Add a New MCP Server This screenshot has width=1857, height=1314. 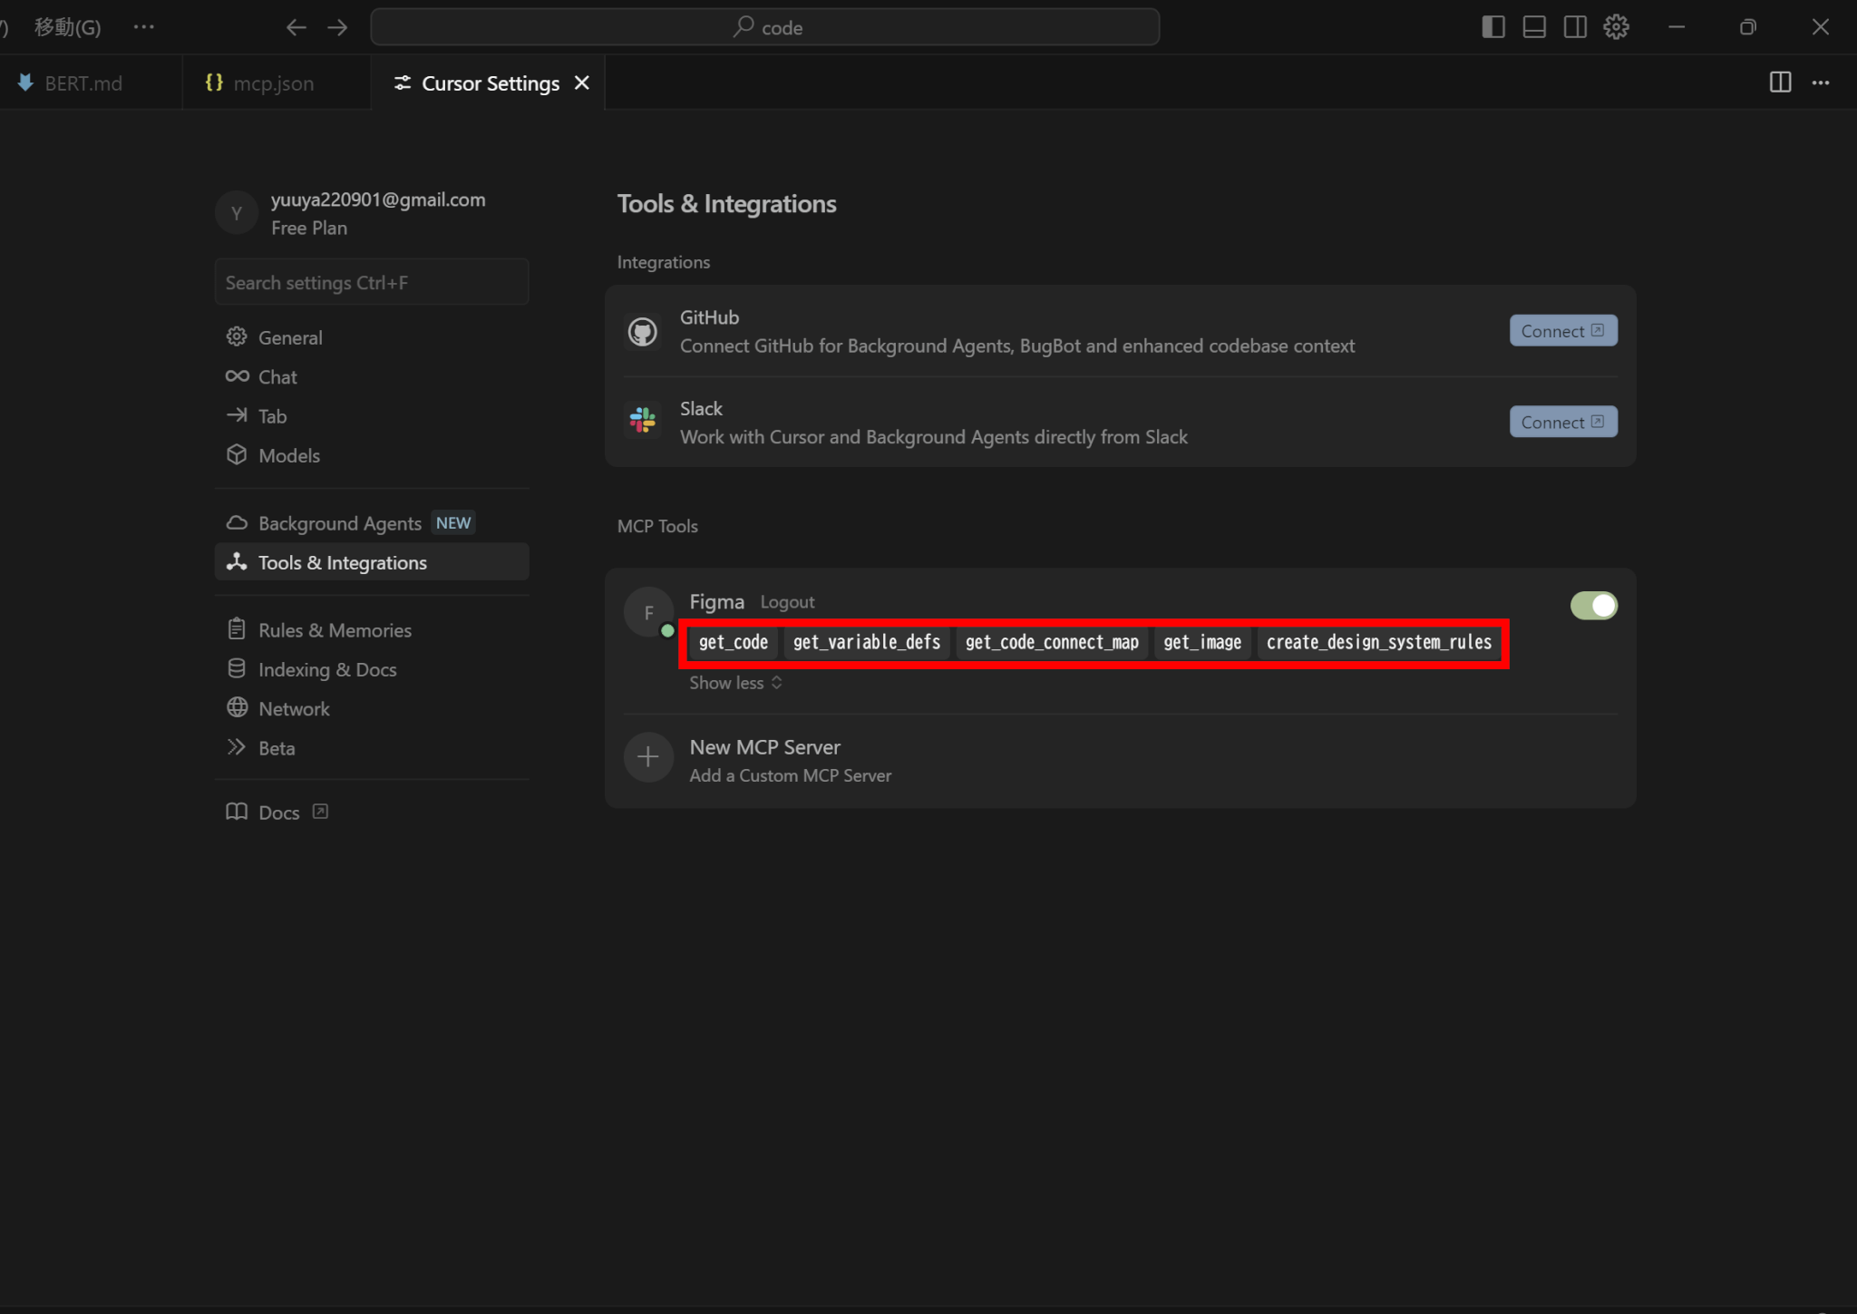click(x=1120, y=760)
